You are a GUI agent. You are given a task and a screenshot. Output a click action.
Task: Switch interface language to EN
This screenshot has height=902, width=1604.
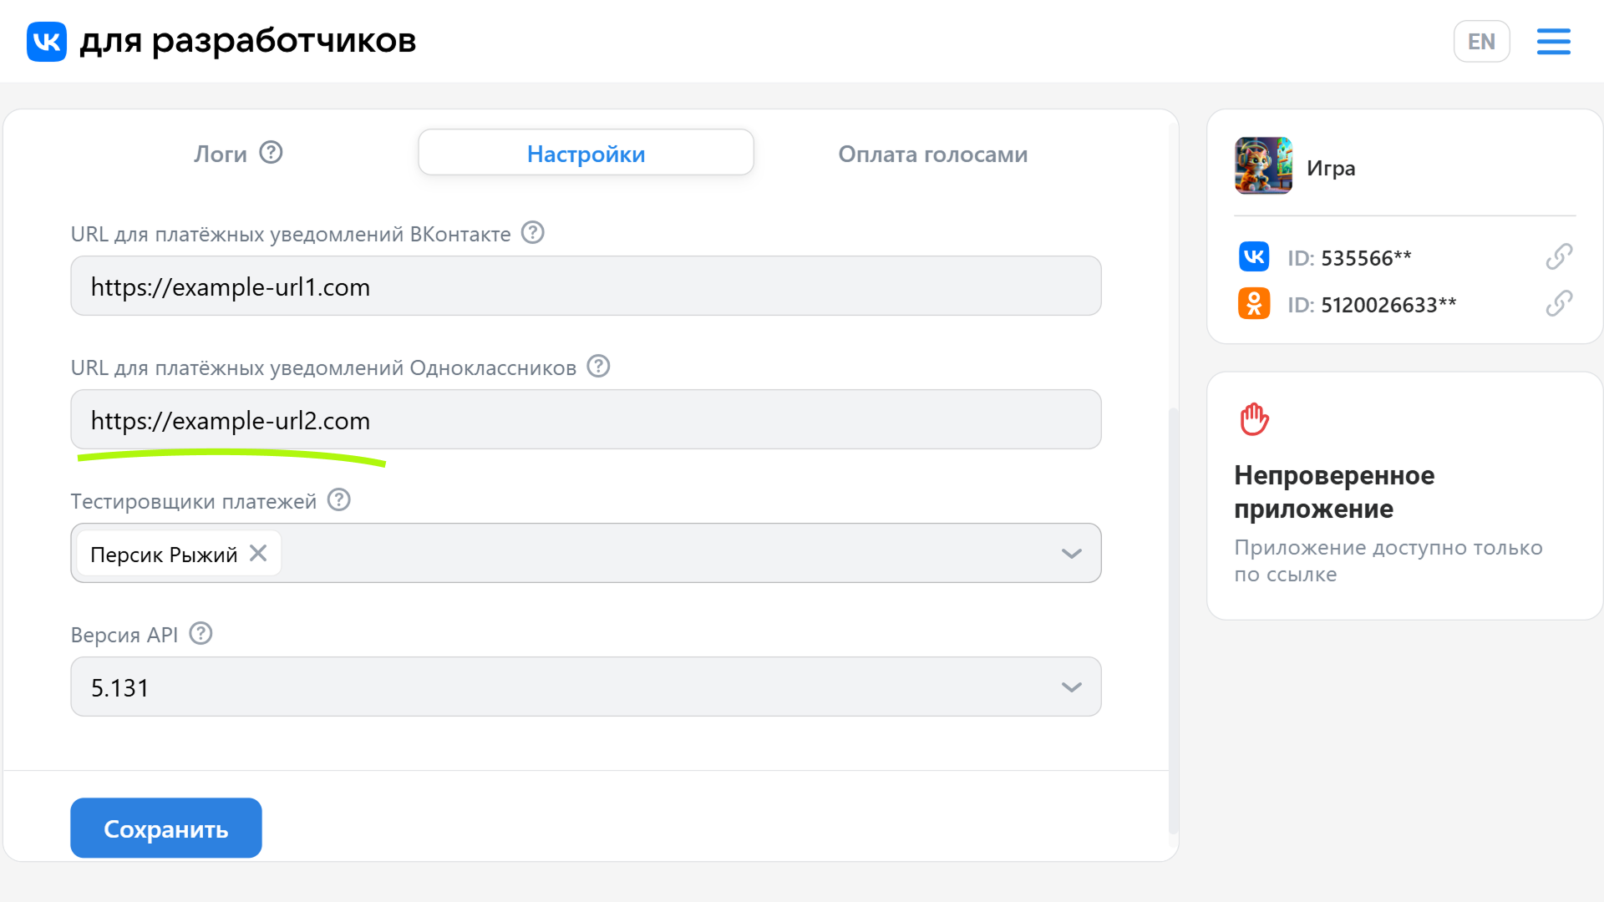1481,41
